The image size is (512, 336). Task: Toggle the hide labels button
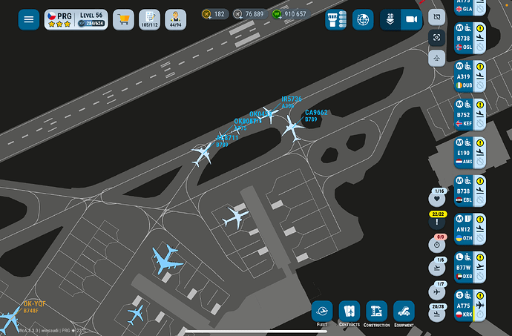(x=436, y=16)
